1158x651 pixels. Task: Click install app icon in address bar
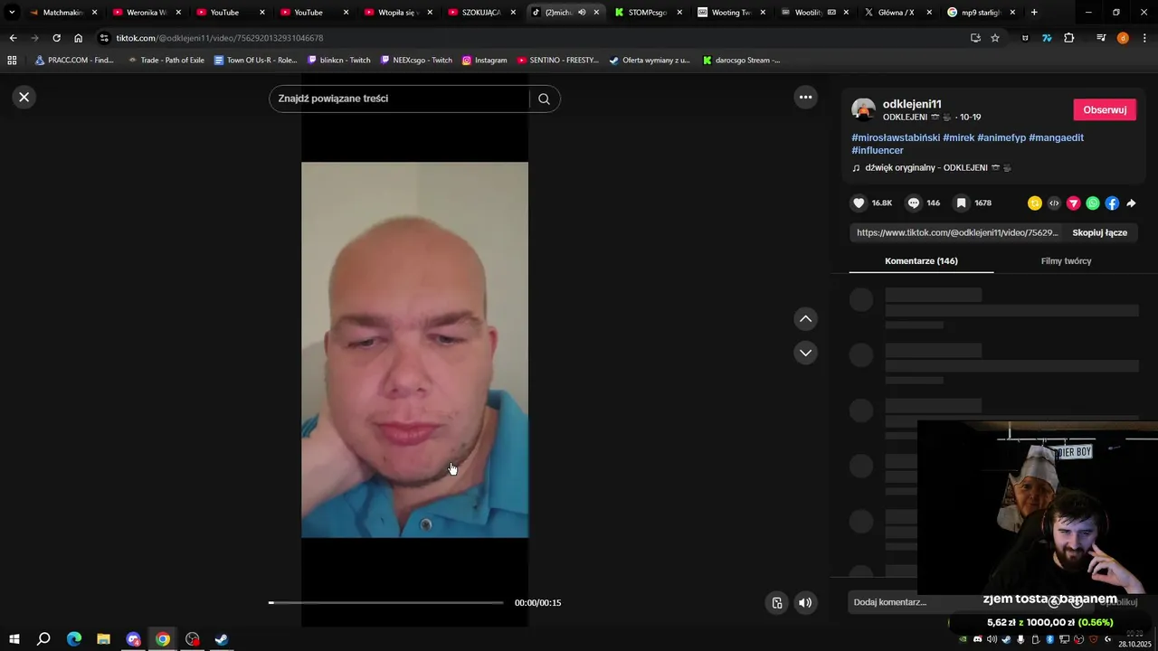pyautogui.click(x=975, y=38)
